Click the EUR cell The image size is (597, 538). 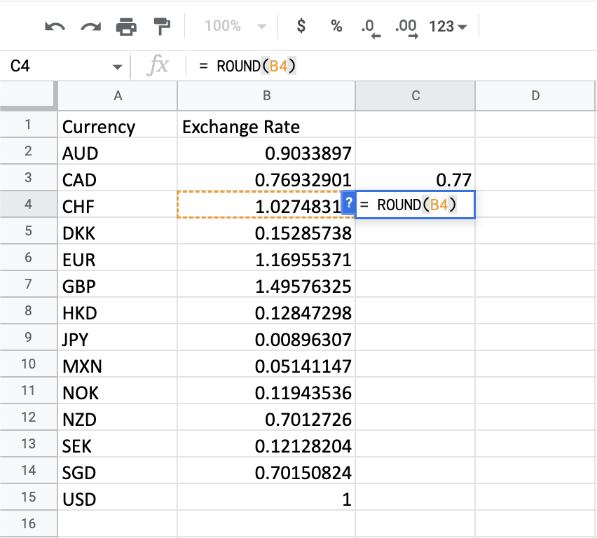click(x=118, y=258)
